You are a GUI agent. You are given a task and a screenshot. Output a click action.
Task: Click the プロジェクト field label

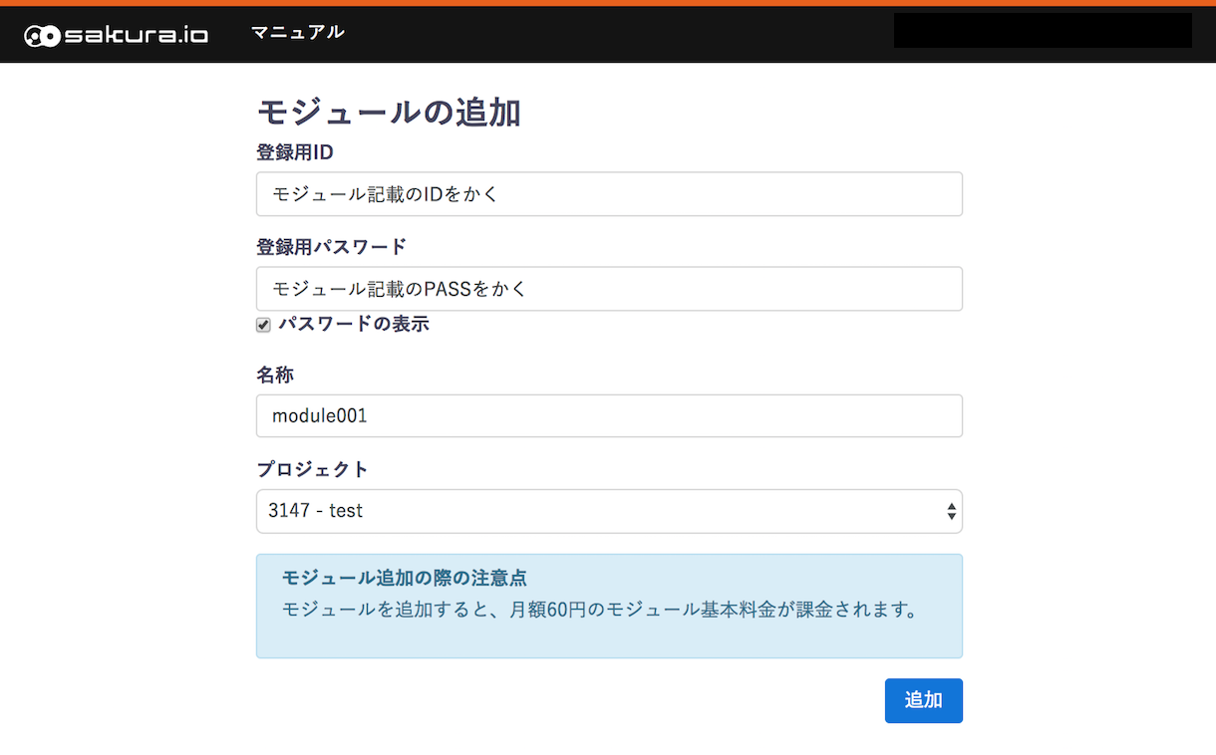click(x=312, y=468)
